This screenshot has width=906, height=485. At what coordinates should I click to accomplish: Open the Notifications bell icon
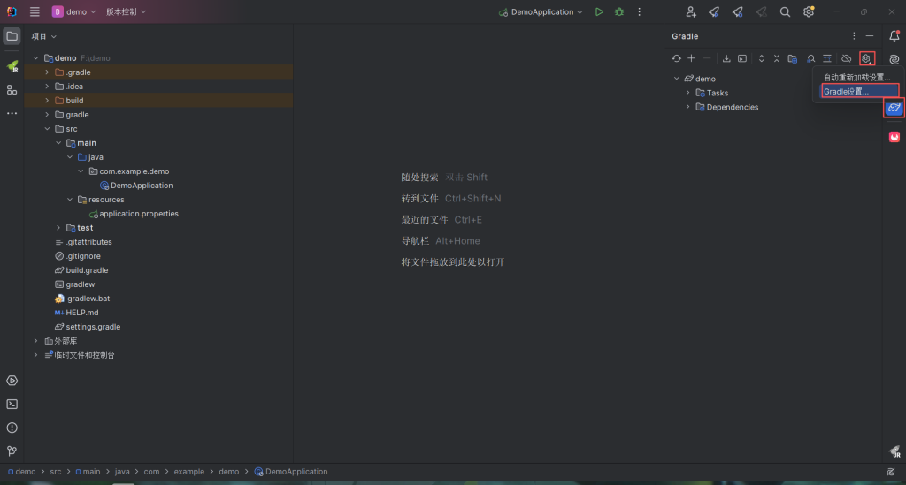894,36
